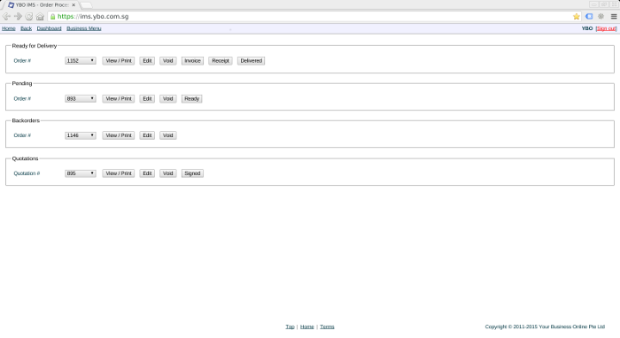Screen dimensions: 620x338
Task: Click View / Print in Ready for Delivery
Action: tap(118, 61)
